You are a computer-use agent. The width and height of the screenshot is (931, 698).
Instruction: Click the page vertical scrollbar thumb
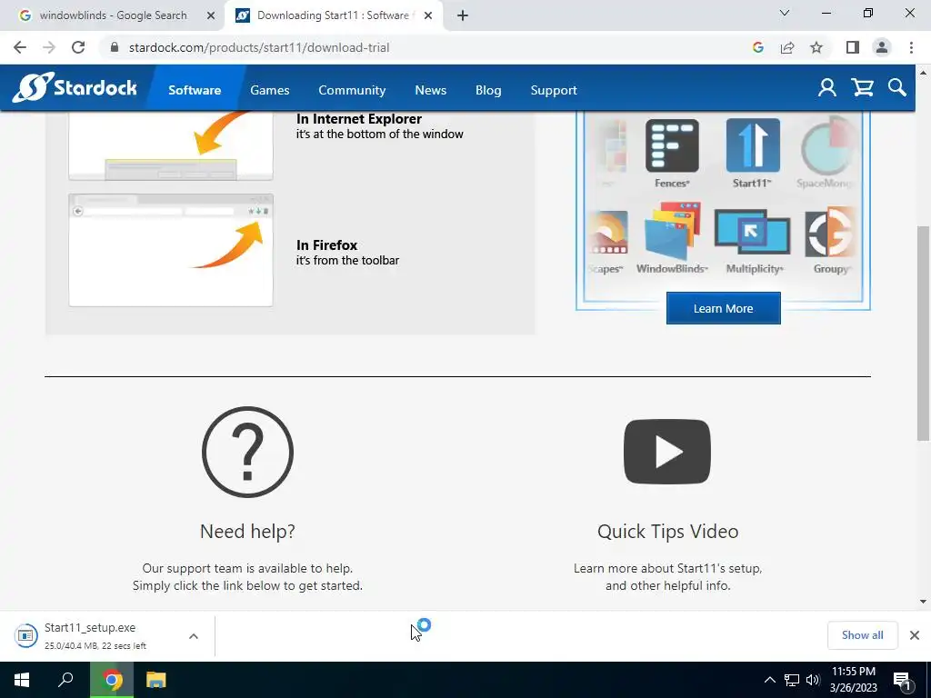click(923, 333)
